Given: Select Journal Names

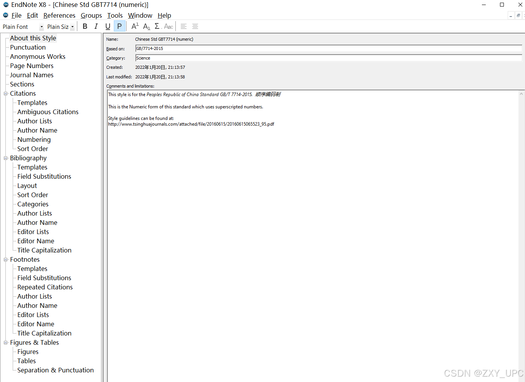Looking at the screenshot, I should click(32, 75).
